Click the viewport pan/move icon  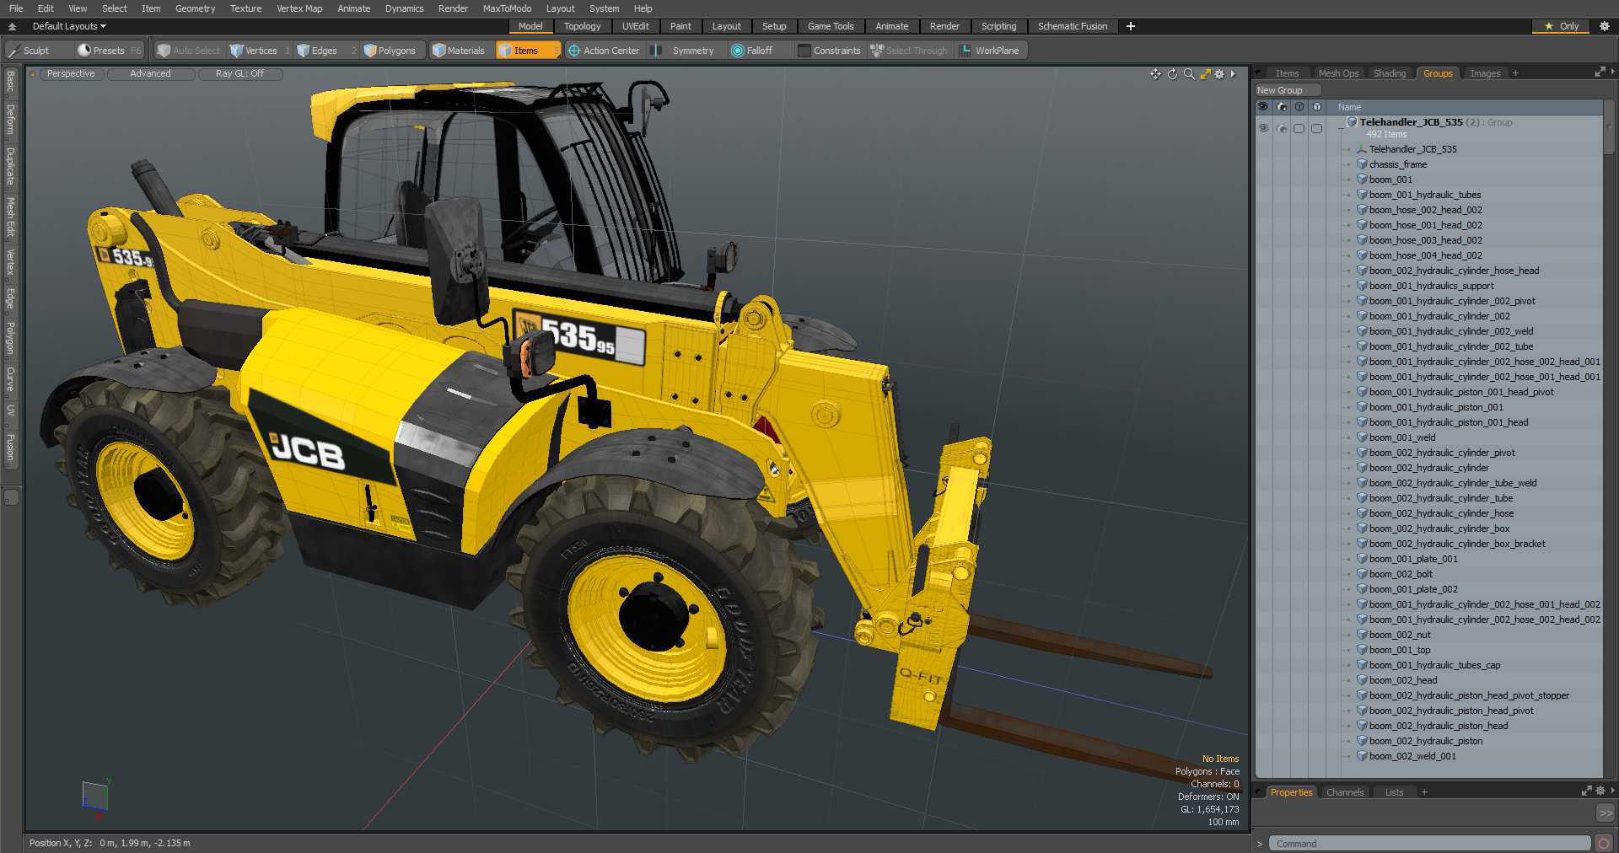(1156, 74)
